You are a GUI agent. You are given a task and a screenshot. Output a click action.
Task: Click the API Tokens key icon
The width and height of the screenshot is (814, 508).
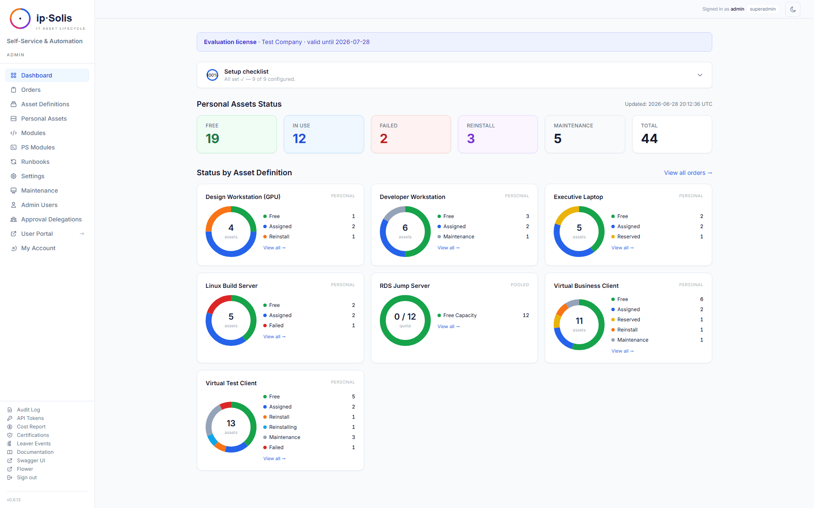[10, 418]
